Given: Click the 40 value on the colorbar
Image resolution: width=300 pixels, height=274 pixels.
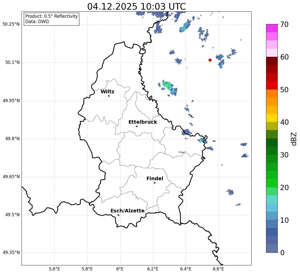Looking at the screenshot, I should pos(284,122).
